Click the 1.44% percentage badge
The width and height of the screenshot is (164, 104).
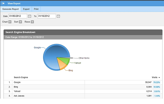pos(156,96)
